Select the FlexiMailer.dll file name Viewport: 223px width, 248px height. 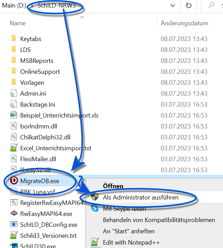[x=38, y=159]
